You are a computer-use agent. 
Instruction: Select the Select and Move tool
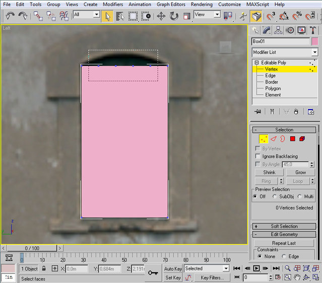coord(161,16)
